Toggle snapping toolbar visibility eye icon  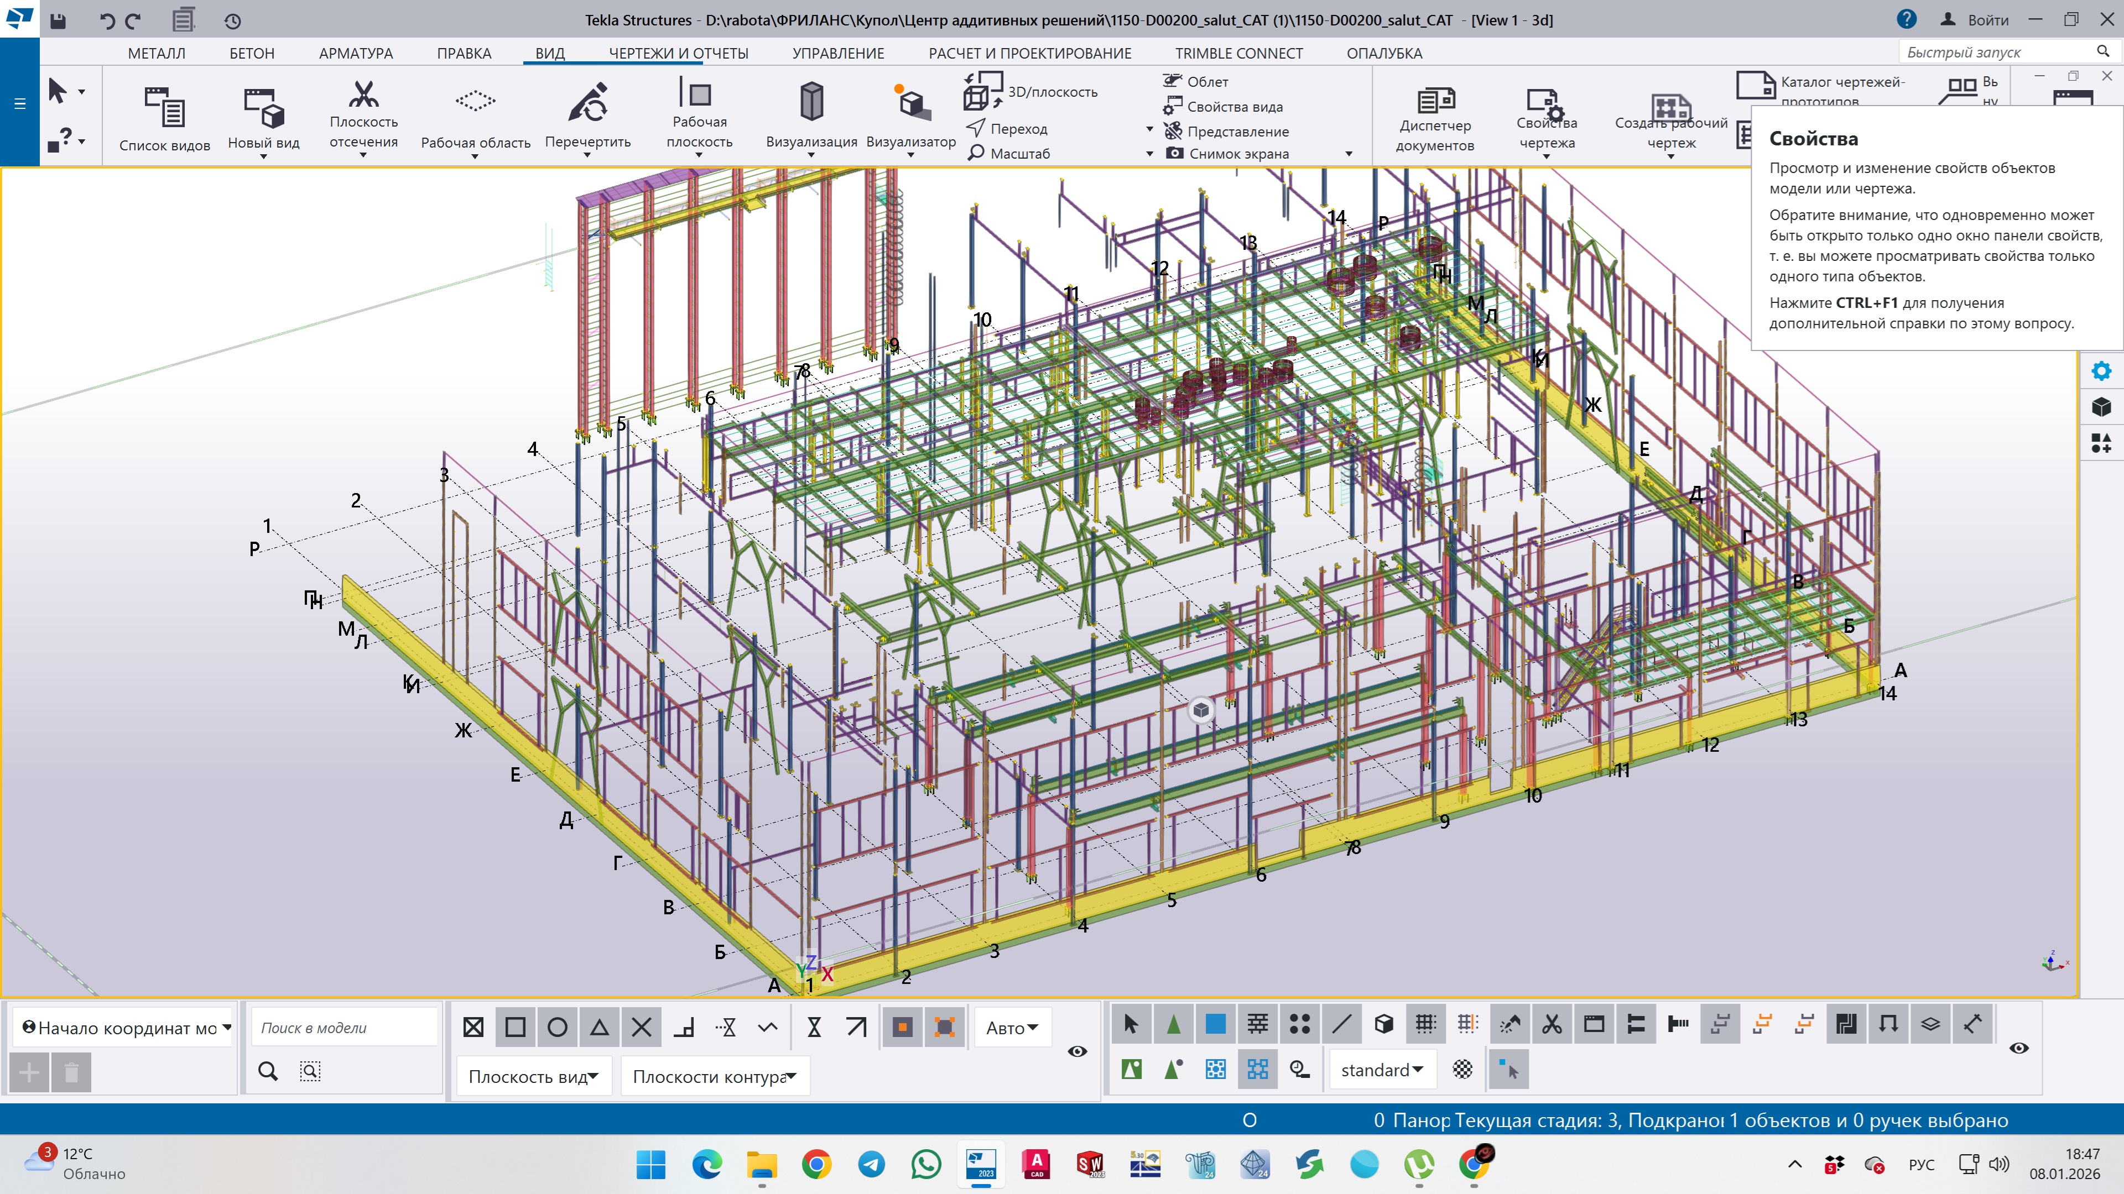1077,1051
